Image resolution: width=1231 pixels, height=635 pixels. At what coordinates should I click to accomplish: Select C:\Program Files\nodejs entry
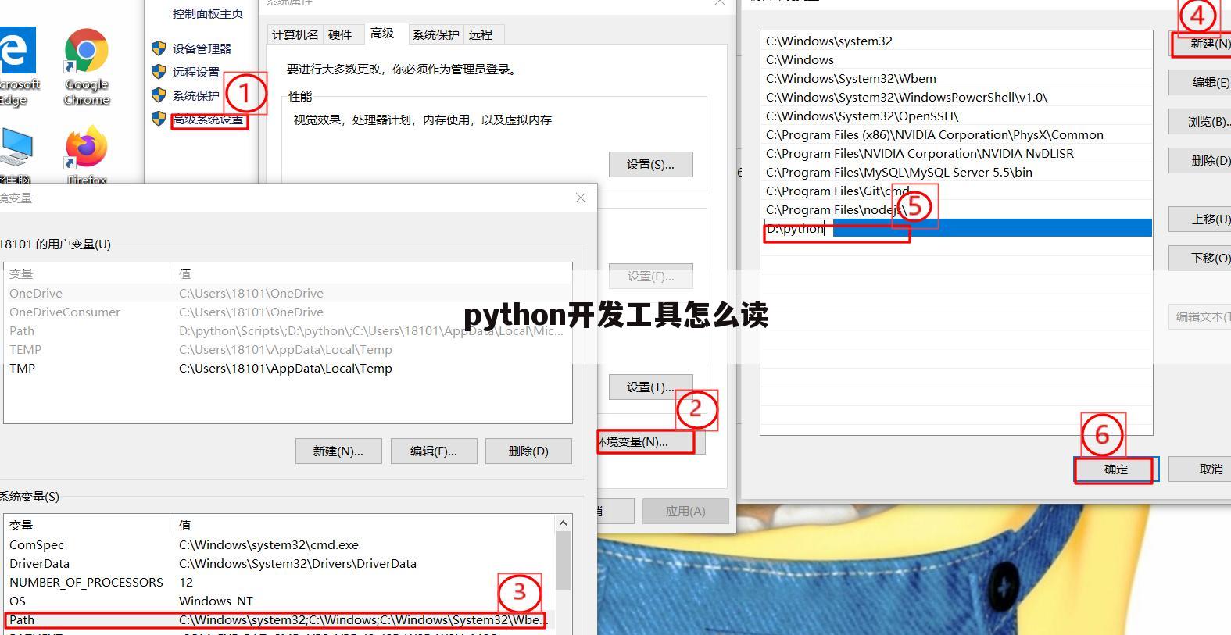coord(956,209)
